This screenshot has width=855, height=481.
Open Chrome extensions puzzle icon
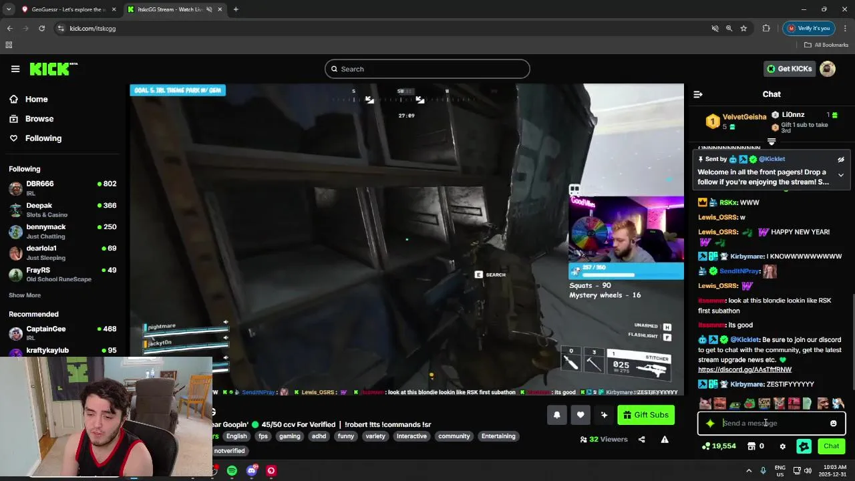pyautogui.click(x=766, y=28)
